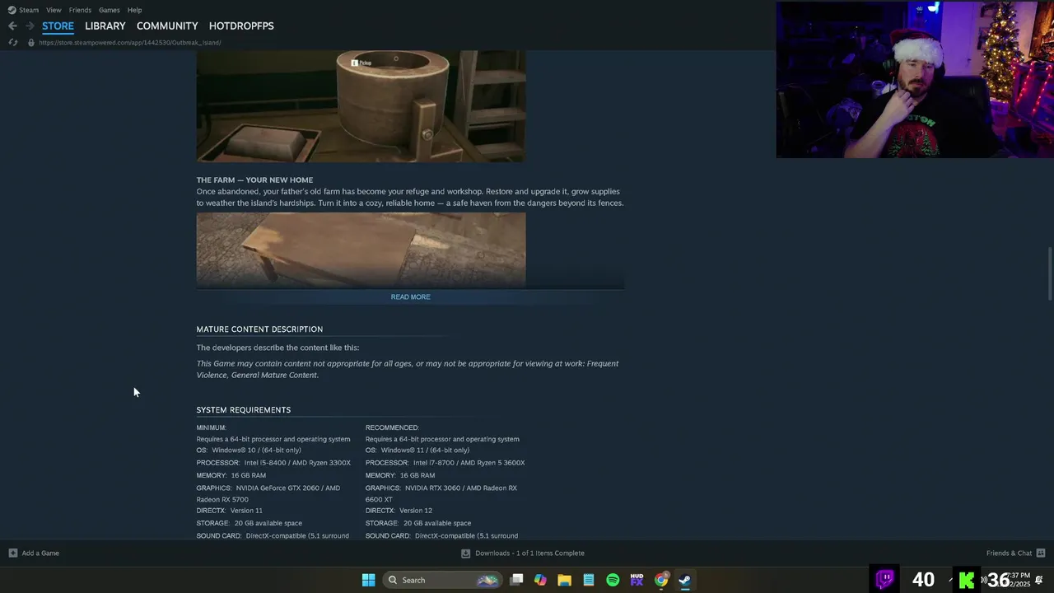Viewport: 1054px width, 593px height.
Task: Open Google Chrome from the taskbar
Action: tap(661, 580)
